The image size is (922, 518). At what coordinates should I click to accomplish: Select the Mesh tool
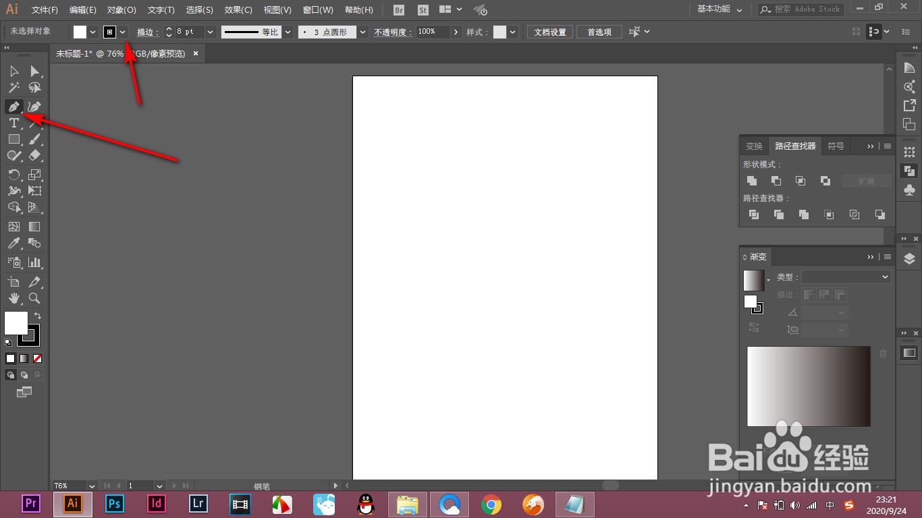click(x=13, y=227)
